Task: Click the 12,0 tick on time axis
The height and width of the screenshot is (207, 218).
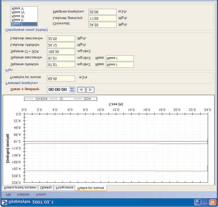Action: [116, 110]
